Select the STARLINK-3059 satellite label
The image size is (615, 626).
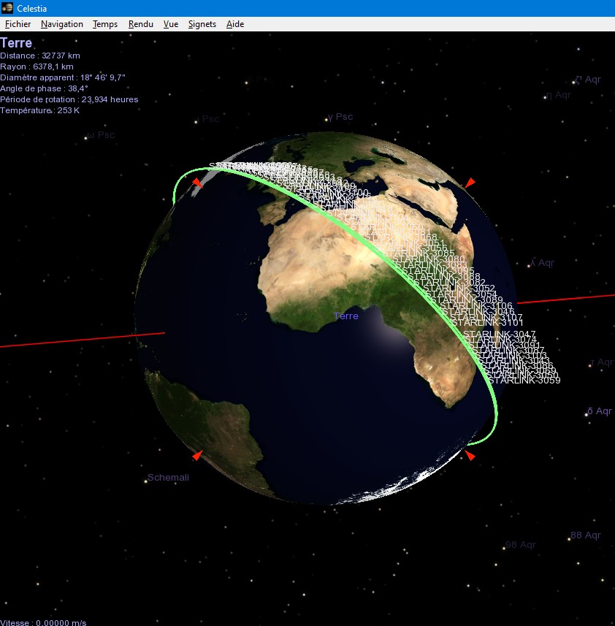[525, 380]
